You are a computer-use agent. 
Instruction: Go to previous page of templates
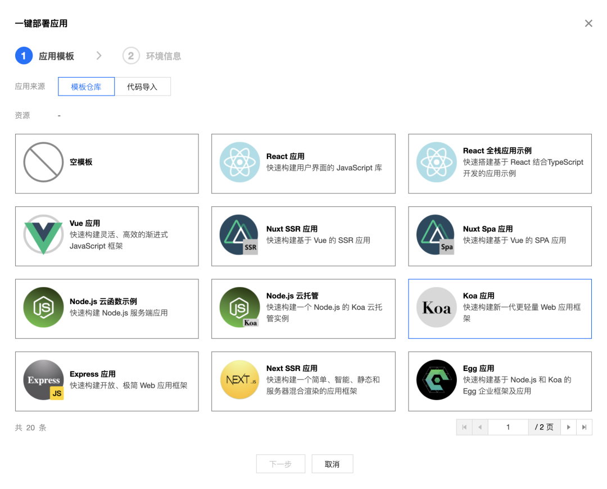(x=480, y=427)
